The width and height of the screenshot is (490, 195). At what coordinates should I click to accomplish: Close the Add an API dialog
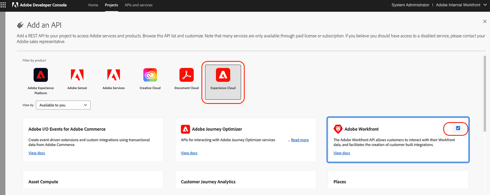click(x=485, y=22)
